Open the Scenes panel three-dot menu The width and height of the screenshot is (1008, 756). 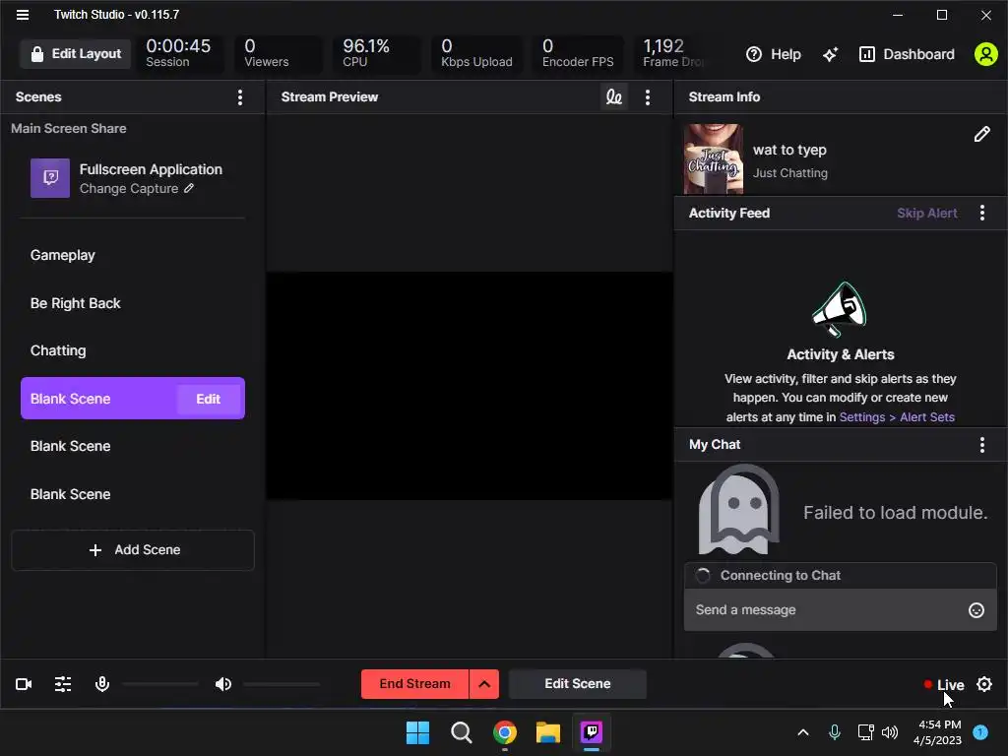tap(240, 97)
